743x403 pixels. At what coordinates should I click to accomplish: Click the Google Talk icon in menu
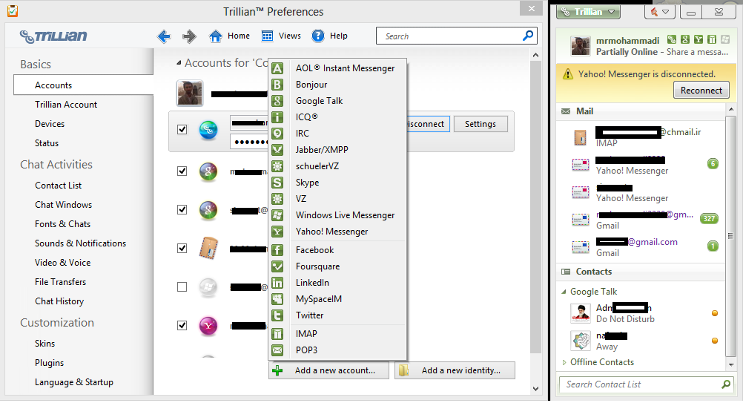point(277,101)
